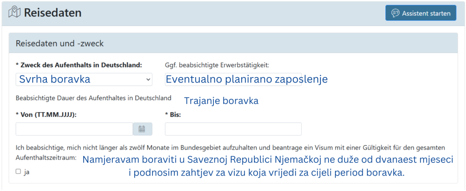Click the "Bis" field label

[173, 115]
